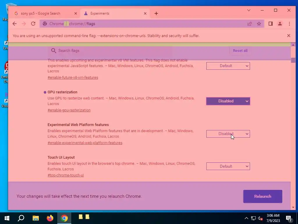Click the page scrollbar up arrow
The height and width of the screenshot is (224, 298).
point(293,45)
